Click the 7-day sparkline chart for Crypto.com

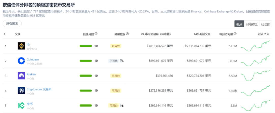256,91
